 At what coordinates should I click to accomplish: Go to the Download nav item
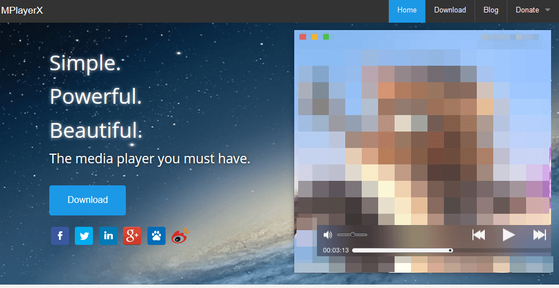tap(450, 10)
